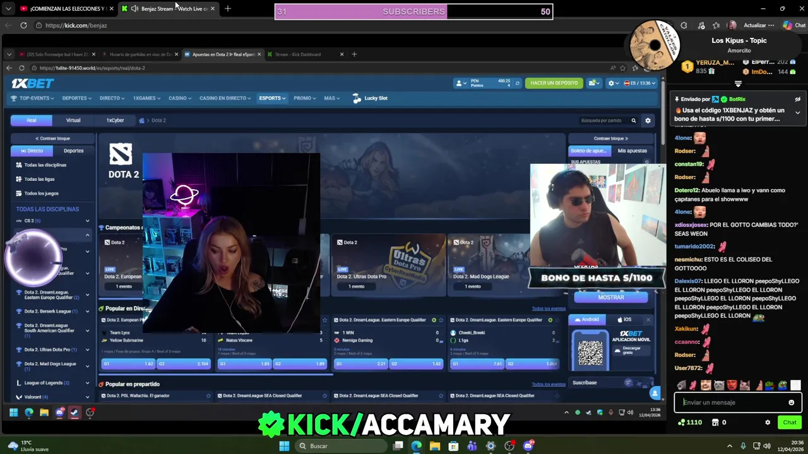Screen dimensions: 808x454
Task: Switch to Stream - Kick Dashboard browser tab
Action: (x=306, y=54)
